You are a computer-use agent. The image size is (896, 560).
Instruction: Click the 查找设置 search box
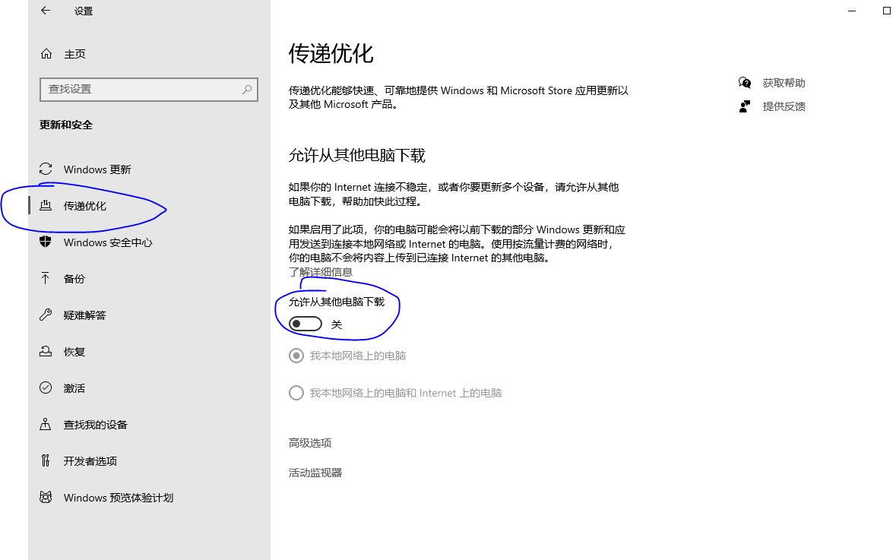click(x=149, y=90)
